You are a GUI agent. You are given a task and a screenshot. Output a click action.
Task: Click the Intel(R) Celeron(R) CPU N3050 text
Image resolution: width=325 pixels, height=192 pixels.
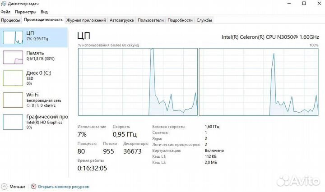point(270,37)
